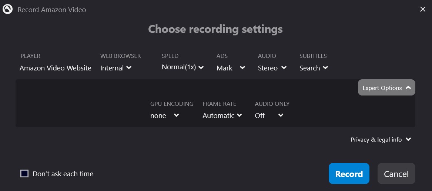Click the Record Amazon Video window title
432x191 pixels.
(52, 10)
